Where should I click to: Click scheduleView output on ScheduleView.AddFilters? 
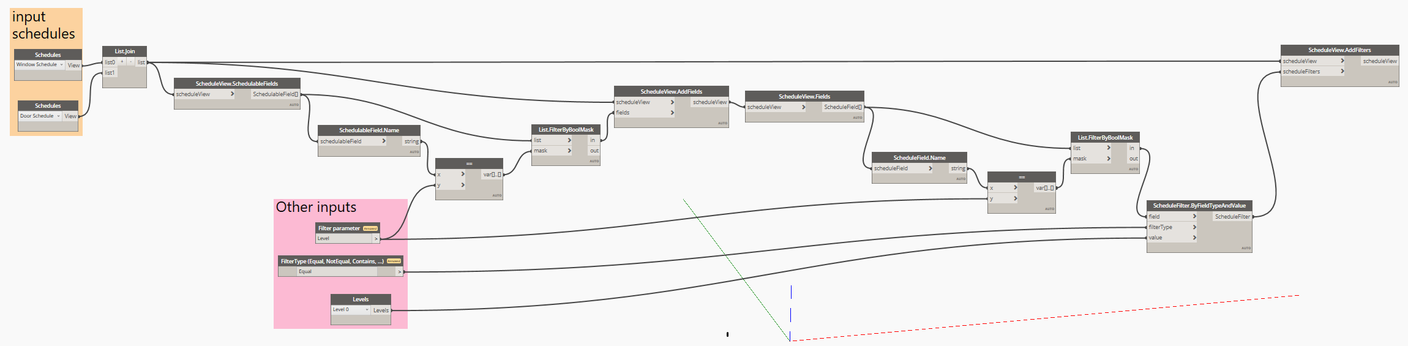(1380, 61)
